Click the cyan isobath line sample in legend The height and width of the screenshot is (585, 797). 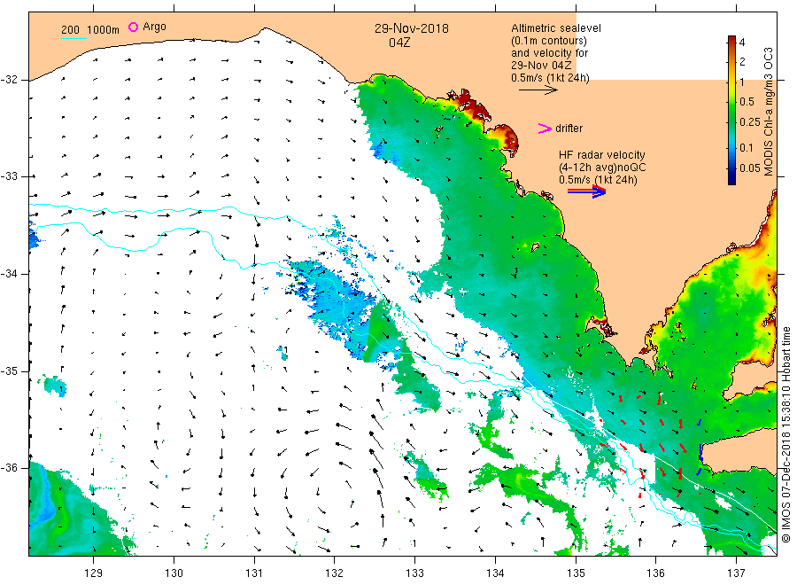74,38
